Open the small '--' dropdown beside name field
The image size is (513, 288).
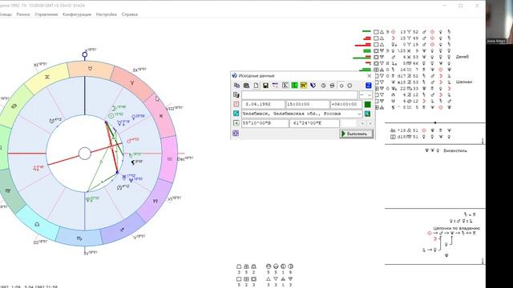coord(366,95)
